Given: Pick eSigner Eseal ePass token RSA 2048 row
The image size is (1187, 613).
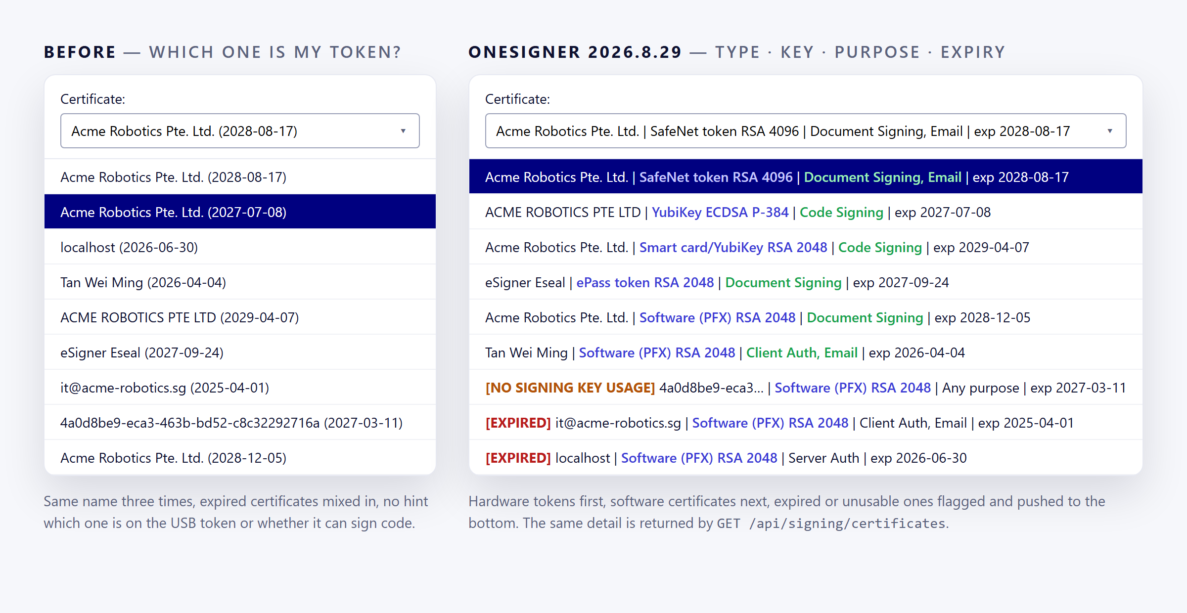Looking at the screenshot, I should point(806,282).
